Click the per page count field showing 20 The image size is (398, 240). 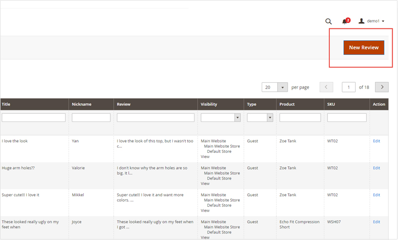[x=270, y=87]
